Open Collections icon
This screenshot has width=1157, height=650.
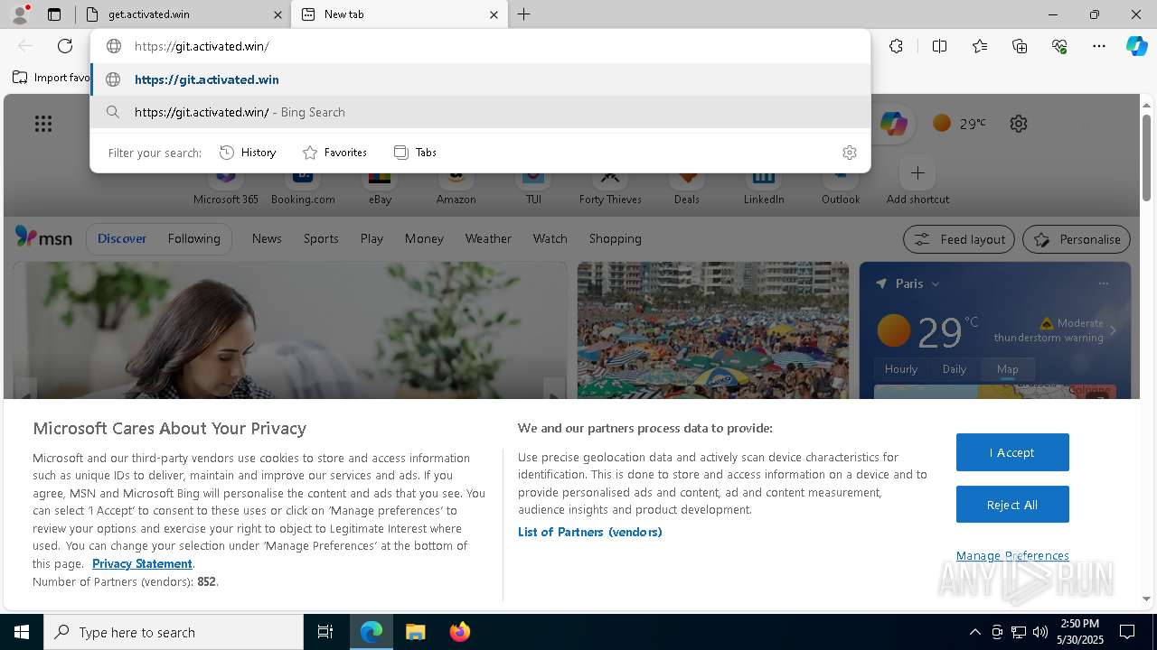pos(1020,46)
